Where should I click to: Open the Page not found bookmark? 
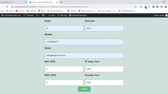[x=87, y=11]
